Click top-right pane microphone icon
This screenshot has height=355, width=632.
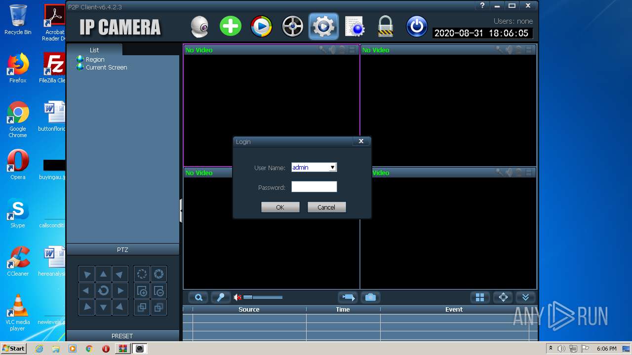coord(500,50)
